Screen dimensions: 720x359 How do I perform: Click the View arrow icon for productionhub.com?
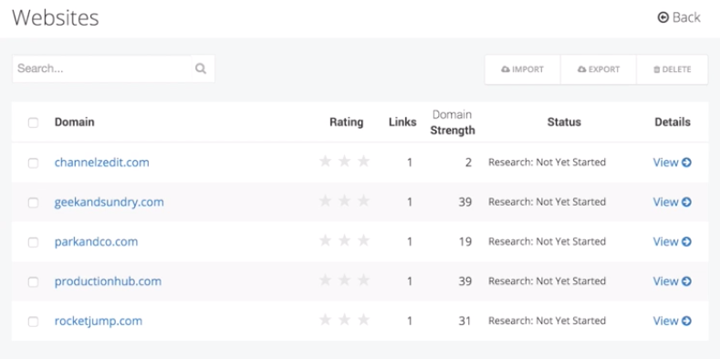coord(686,280)
